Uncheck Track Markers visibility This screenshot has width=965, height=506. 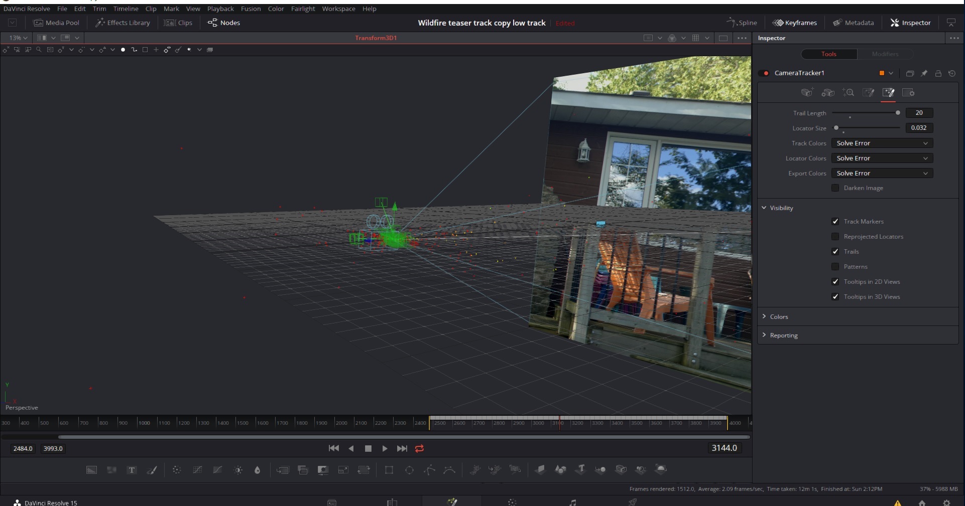pos(835,221)
